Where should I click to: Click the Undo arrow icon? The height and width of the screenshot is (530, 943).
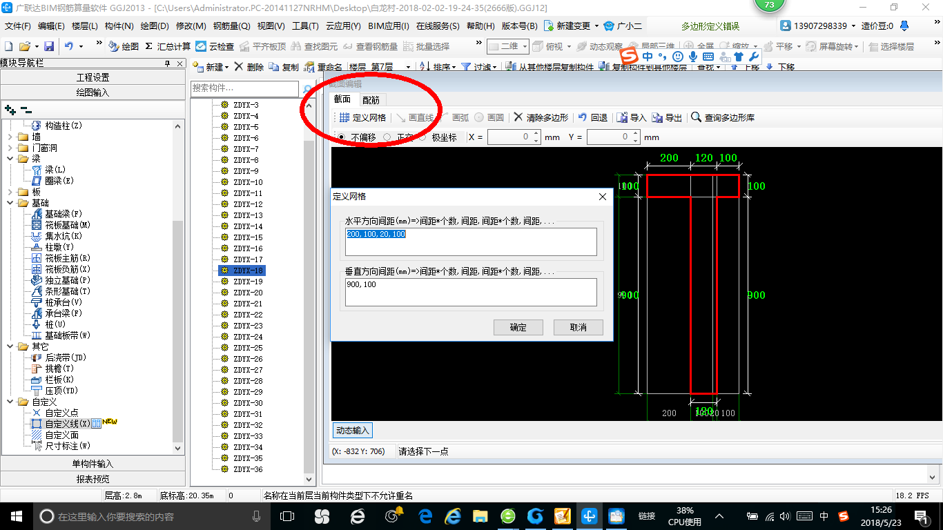click(69, 46)
